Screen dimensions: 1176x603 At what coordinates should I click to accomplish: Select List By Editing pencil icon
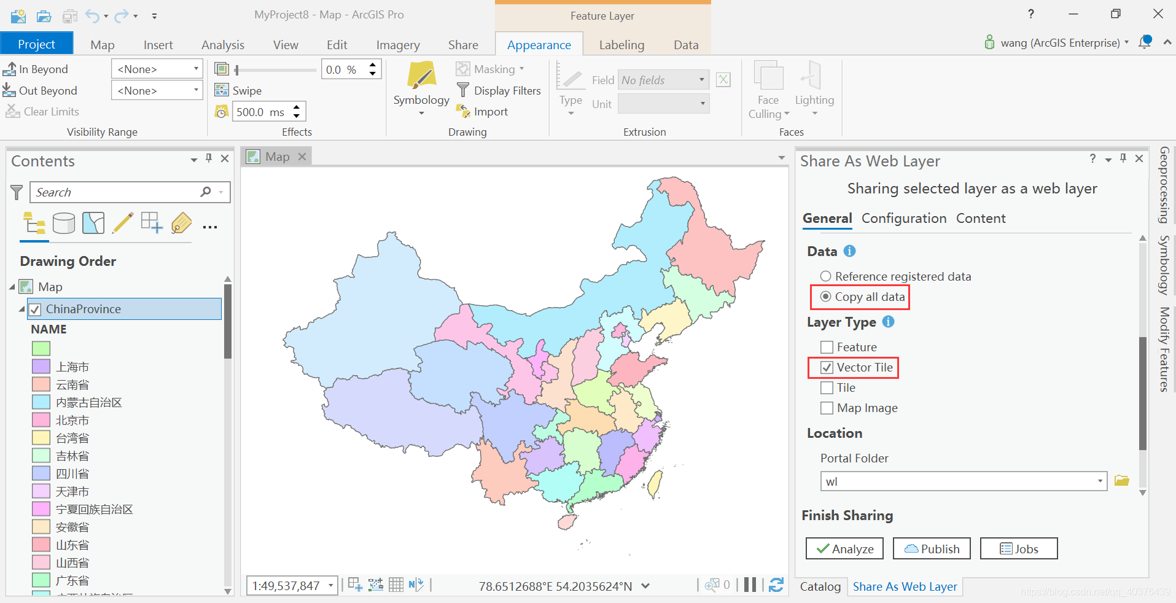point(122,223)
